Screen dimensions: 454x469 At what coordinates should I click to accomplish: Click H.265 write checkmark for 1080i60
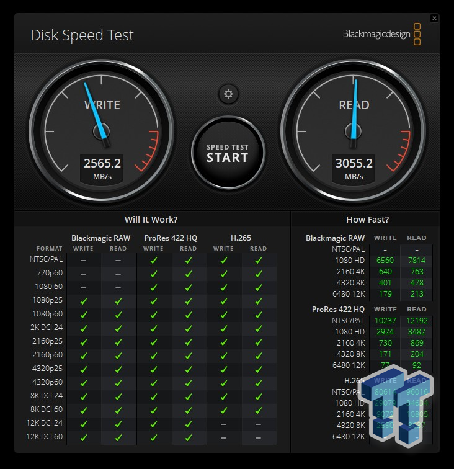coord(223,287)
